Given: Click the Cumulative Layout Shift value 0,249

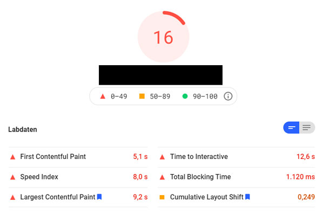Looking at the screenshot, I should tap(306, 197).
